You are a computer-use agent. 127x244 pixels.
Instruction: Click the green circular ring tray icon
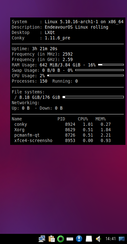click(x=61, y=239)
